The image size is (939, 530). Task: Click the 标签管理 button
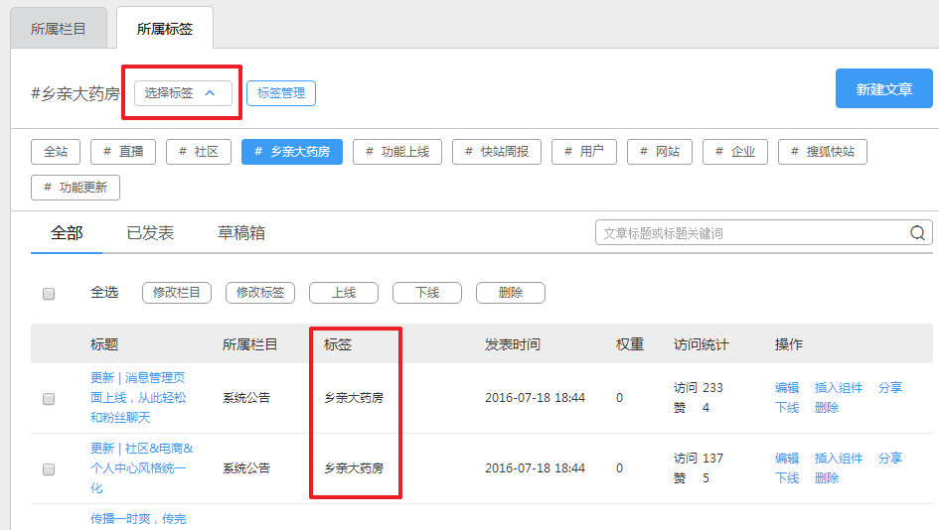click(281, 92)
